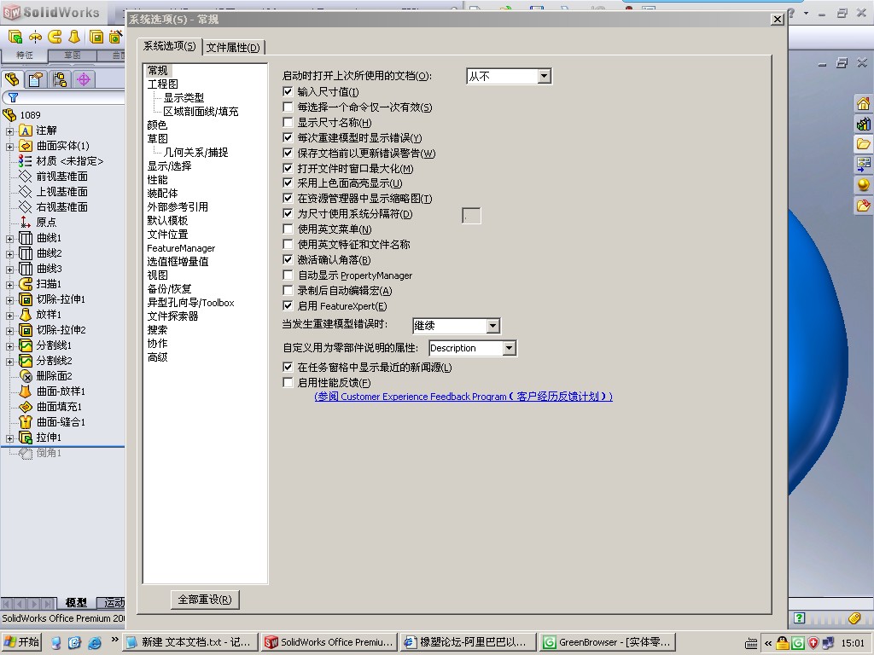874x655 pixels.
Task: Toggle 打开文件时窗口最大化 checkbox
Action: (288, 168)
